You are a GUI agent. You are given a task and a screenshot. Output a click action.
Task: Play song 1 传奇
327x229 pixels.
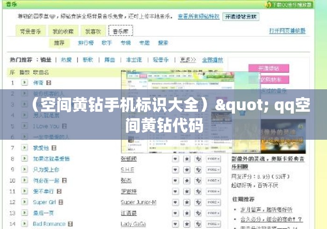[x=24, y=82]
